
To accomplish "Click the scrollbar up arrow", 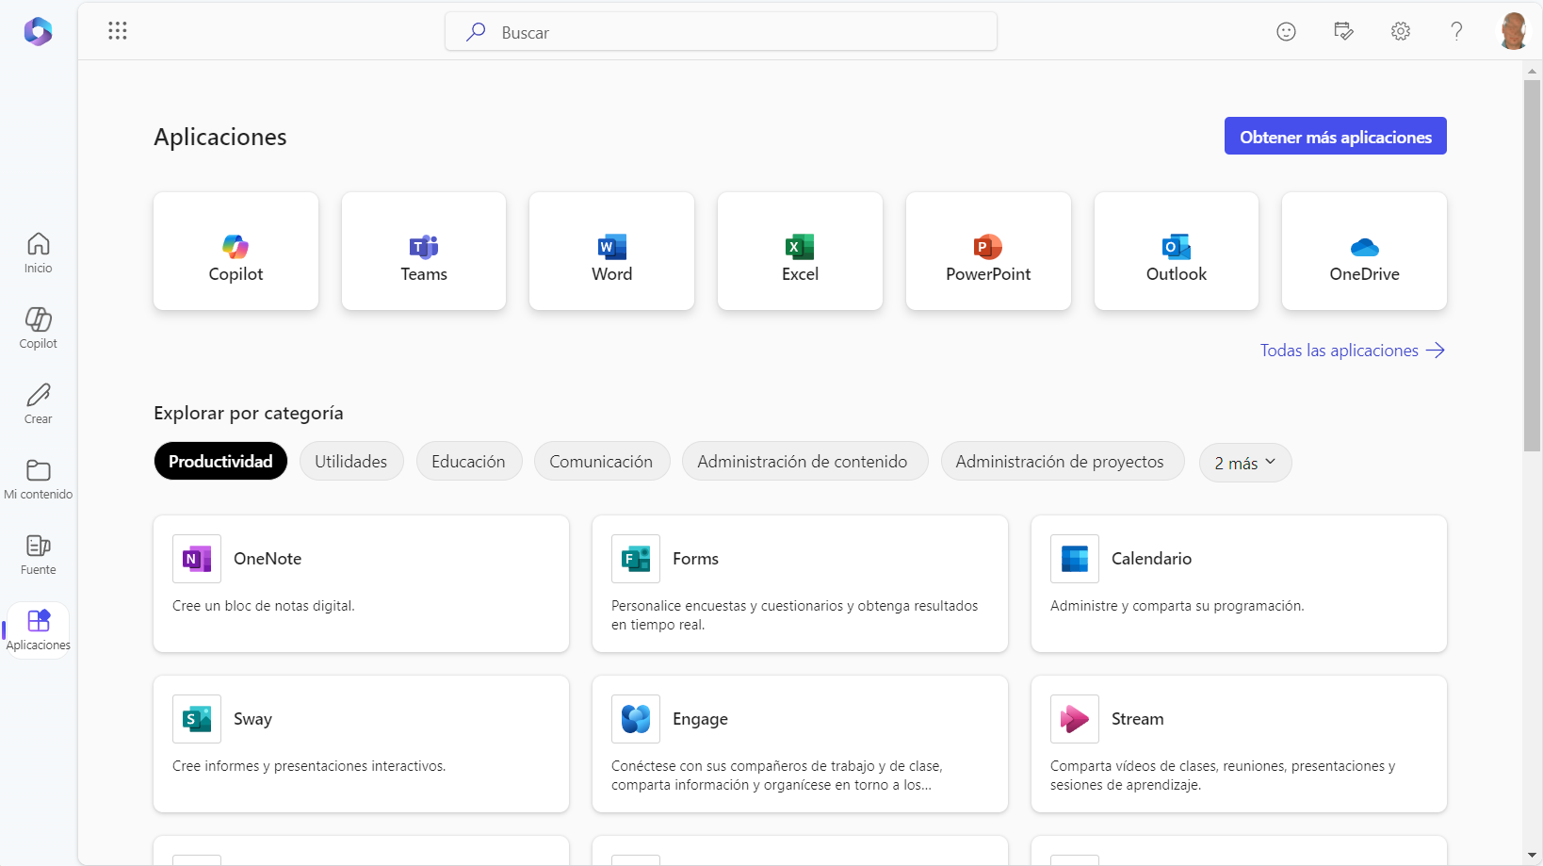I will pyautogui.click(x=1532, y=71).
